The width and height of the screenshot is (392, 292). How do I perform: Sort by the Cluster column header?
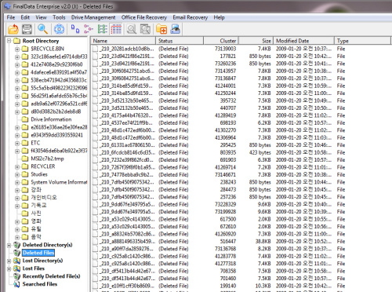point(221,41)
